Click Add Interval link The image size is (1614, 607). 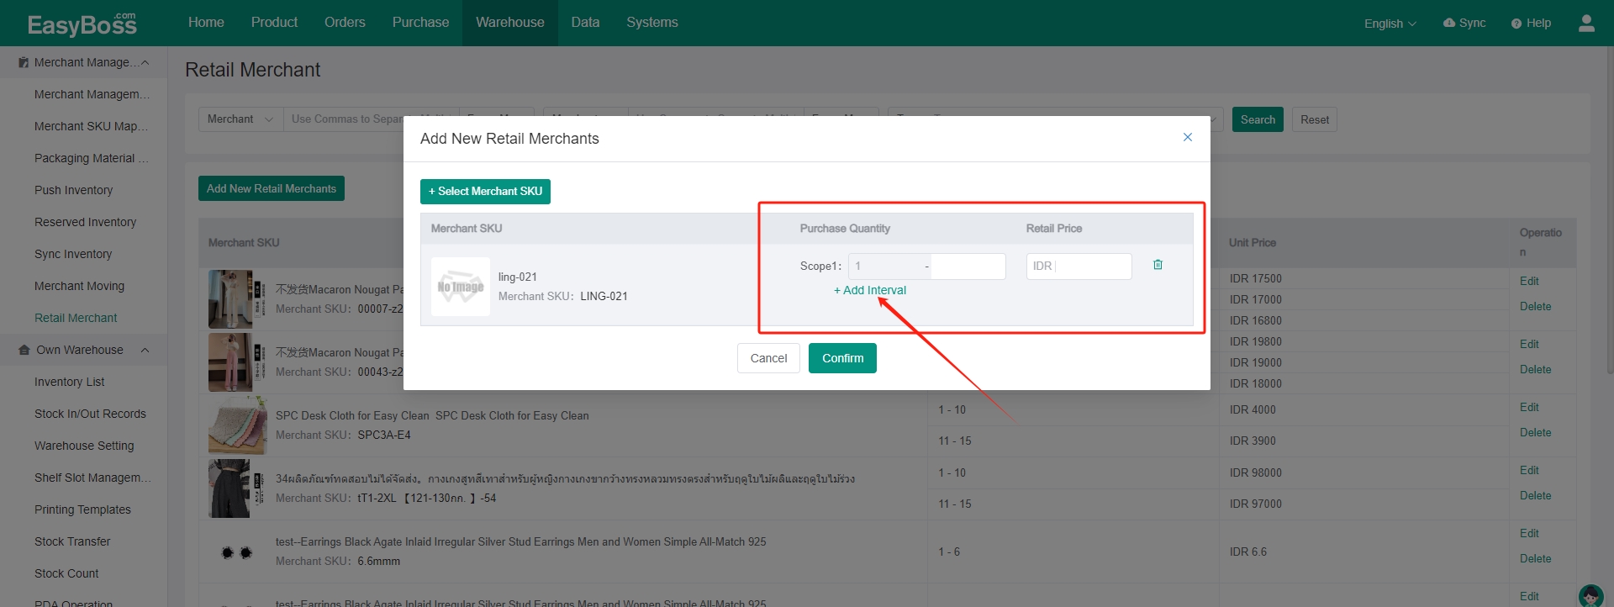point(870,290)
